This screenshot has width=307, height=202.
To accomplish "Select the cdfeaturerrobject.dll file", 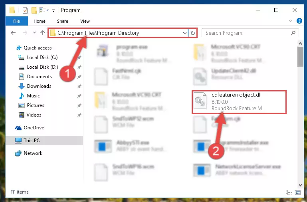I will (x=239, y=102).
